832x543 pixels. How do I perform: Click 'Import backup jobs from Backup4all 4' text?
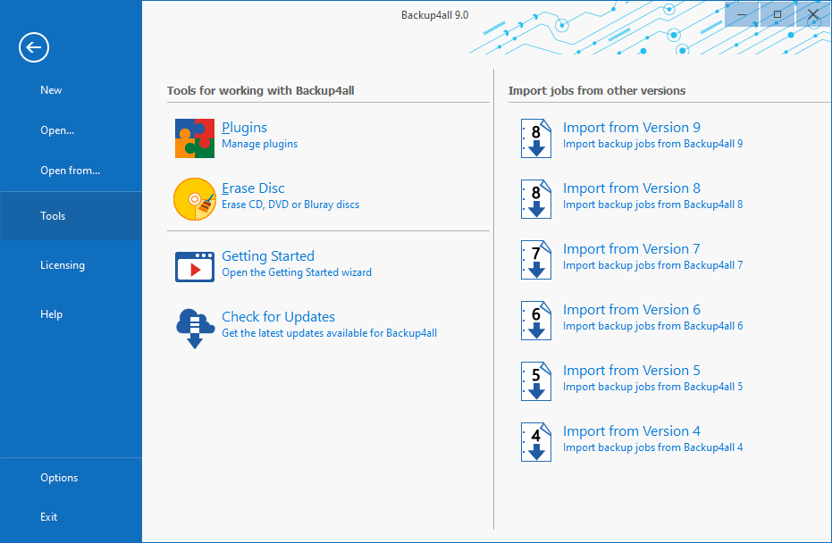point(652,447)
